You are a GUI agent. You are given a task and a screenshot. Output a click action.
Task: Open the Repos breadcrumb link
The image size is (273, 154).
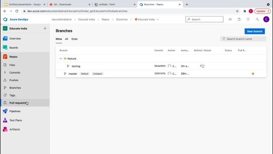pyautogui.click(x=105, y=19)
